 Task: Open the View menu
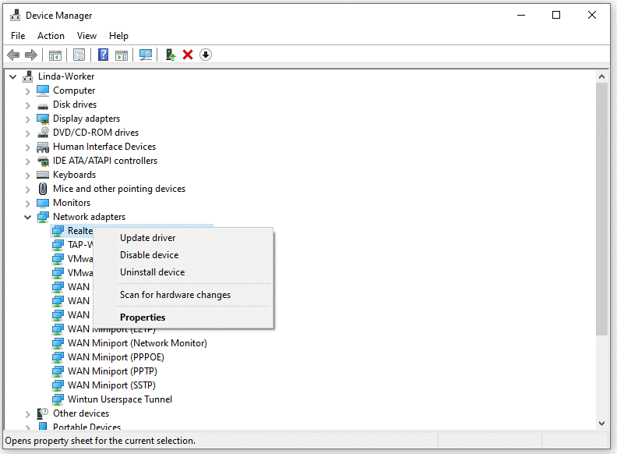point(86,36)
